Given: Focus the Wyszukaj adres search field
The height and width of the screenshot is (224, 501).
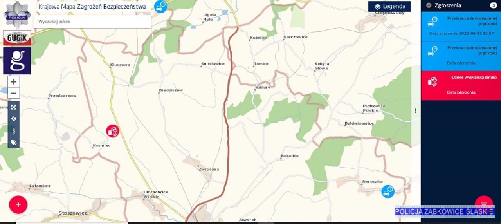Looking at the screenshot, I should click(92, 22).
